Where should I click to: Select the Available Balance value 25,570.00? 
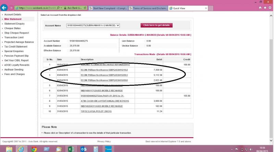74,46
